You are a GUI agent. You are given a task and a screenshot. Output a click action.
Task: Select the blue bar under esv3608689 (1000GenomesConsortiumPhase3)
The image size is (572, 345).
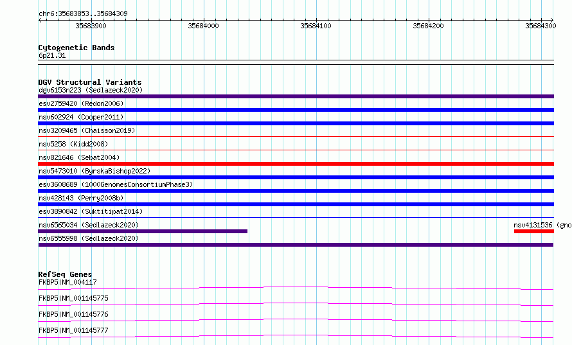(x=296, y=191)
